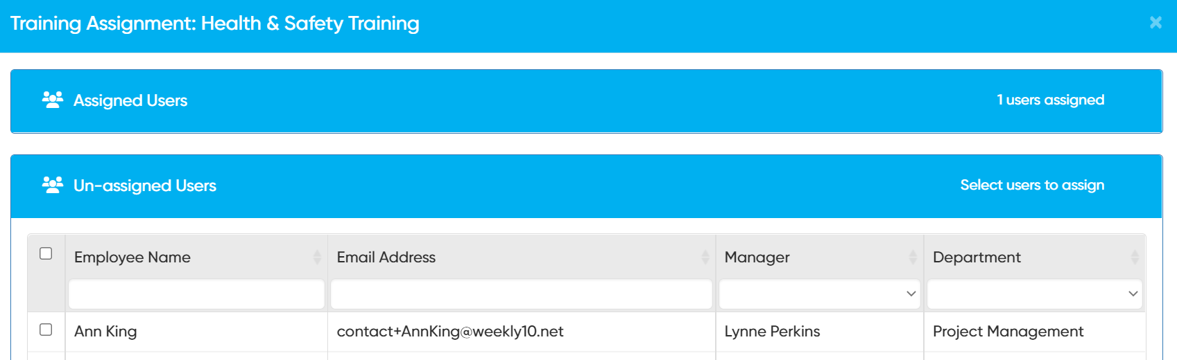Click the "Select users to assign" text

pyautogui.click(x=1032, y=186)
